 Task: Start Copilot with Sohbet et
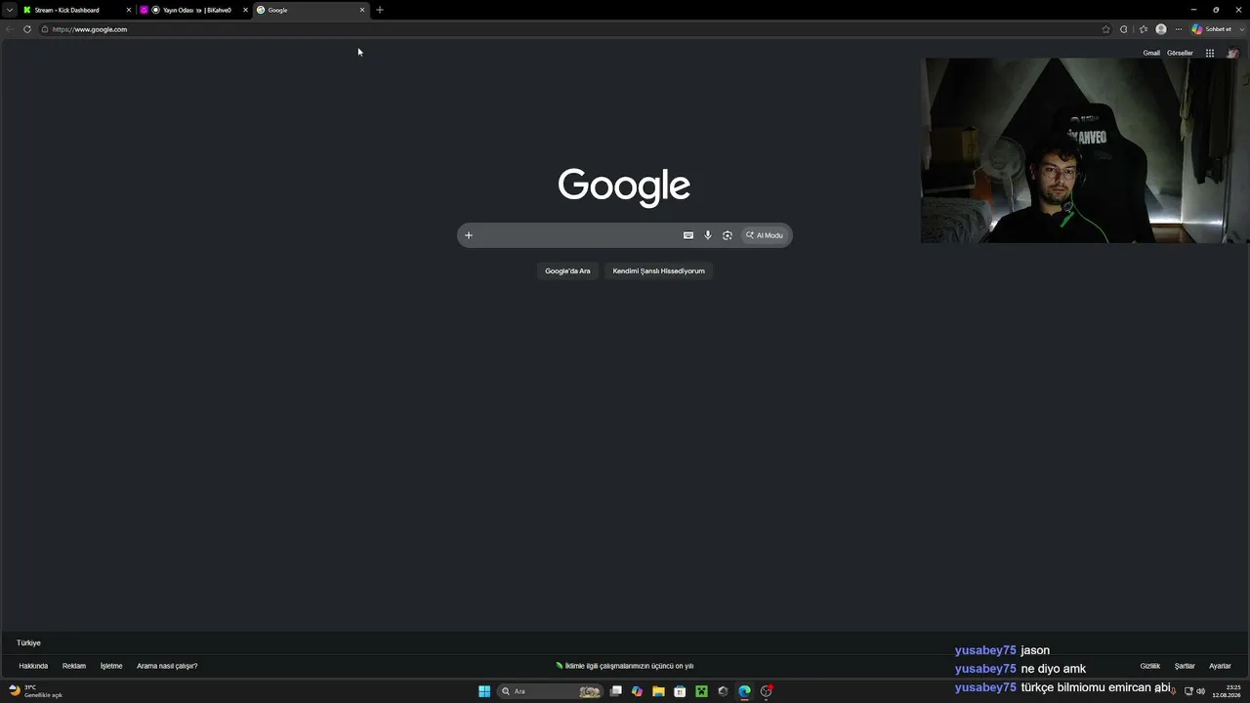pos(1212,29)
